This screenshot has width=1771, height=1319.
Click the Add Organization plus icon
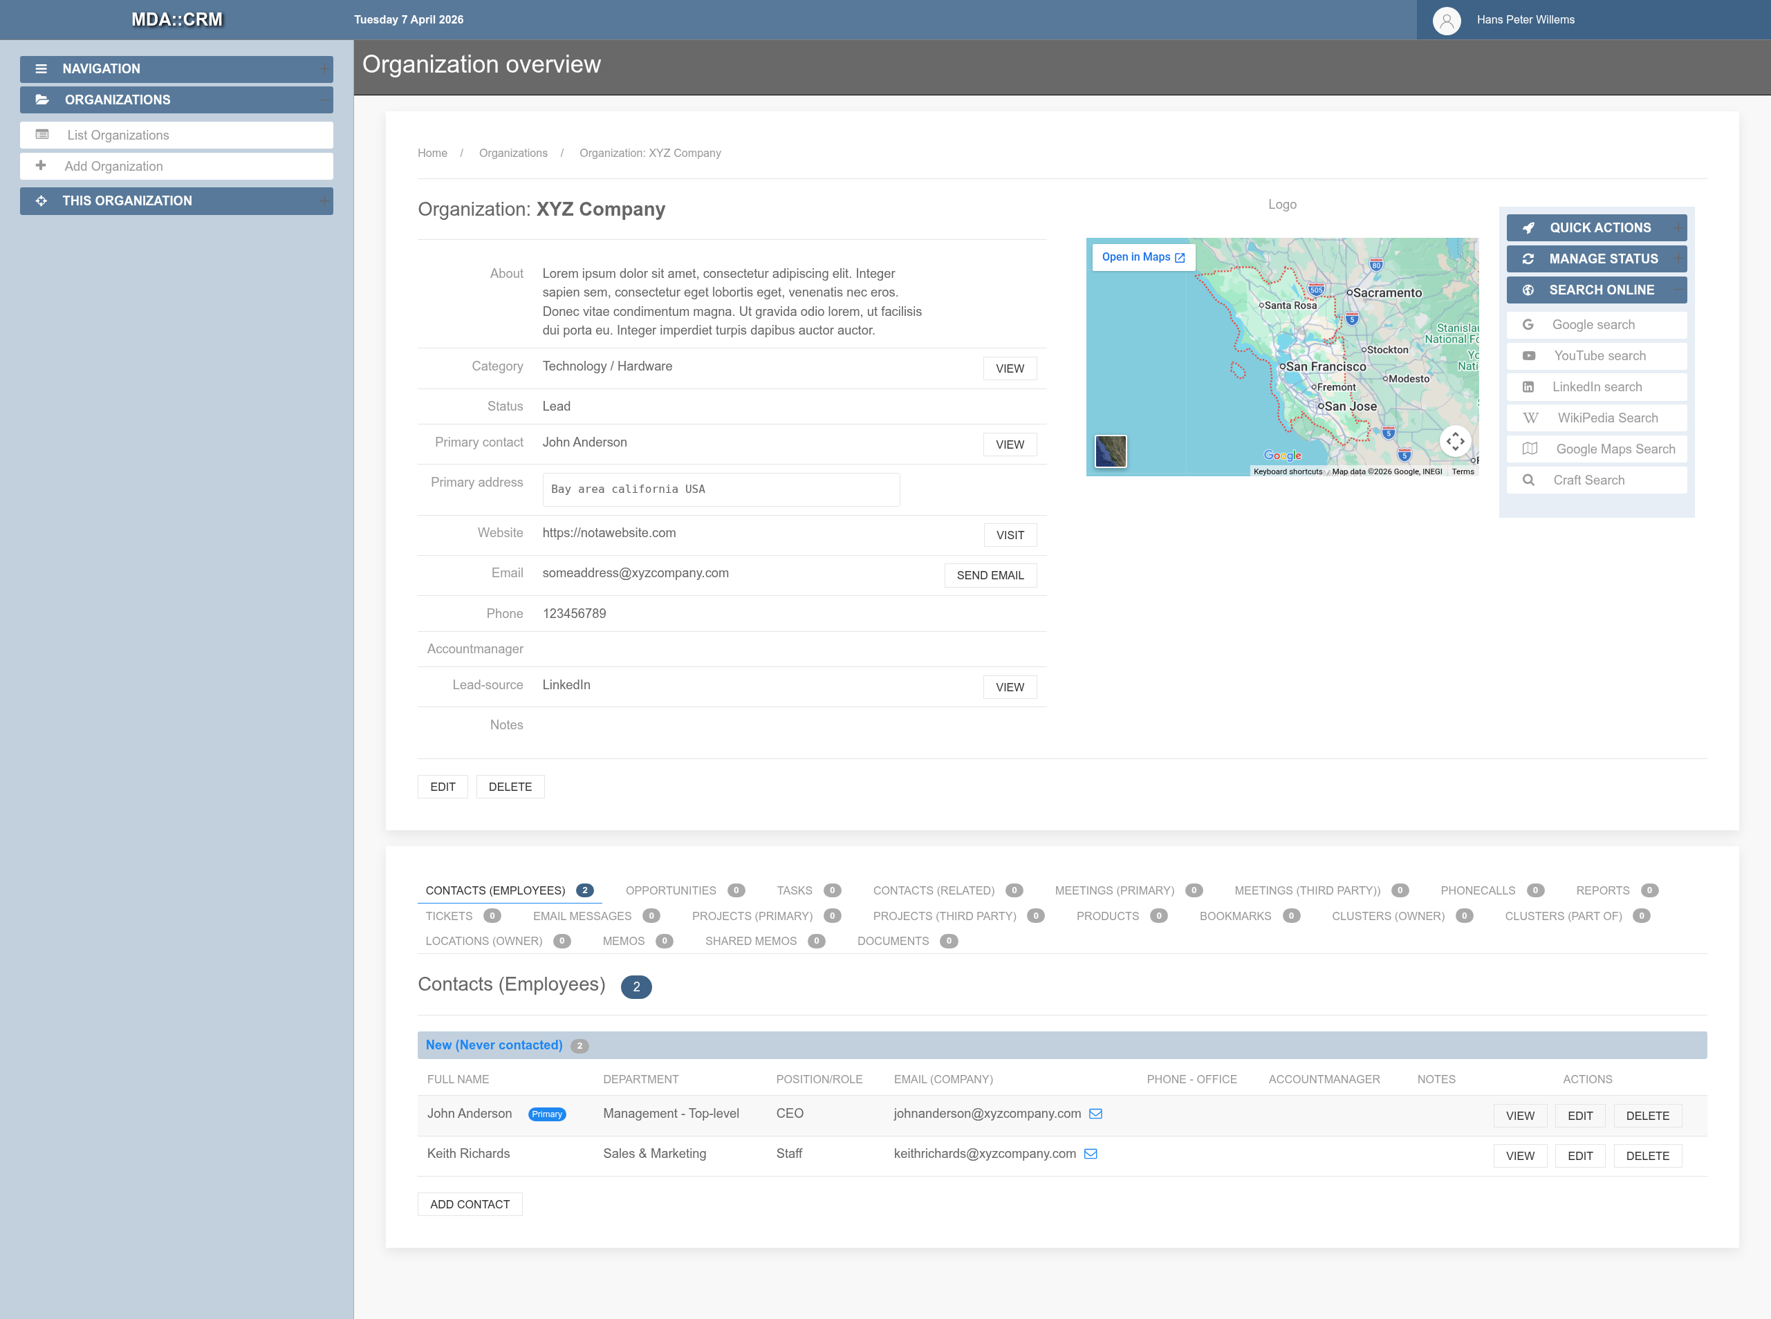[x=41, y=166]
